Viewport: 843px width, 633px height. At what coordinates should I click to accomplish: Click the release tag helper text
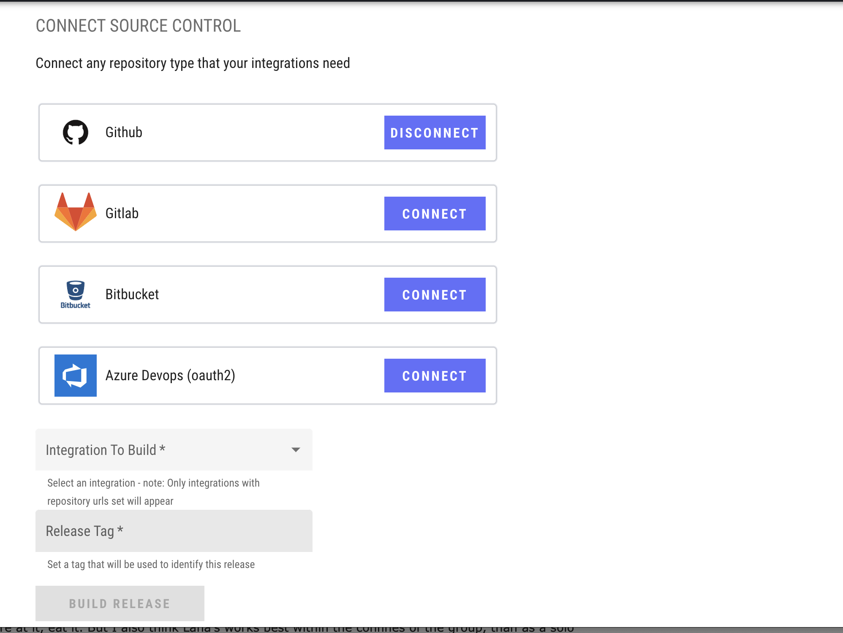click(x=151, y=565)
